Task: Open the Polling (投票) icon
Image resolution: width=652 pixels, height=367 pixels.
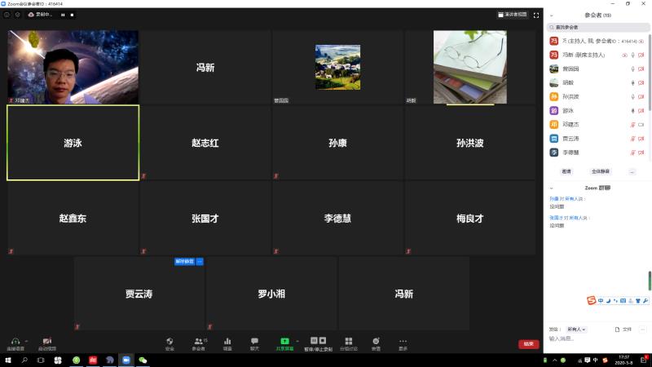Action: (x=227, y=343)
